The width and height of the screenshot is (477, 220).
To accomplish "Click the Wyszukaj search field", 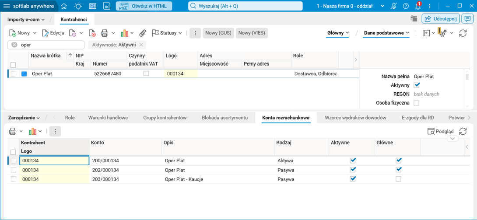I will (x=245, y=6).
